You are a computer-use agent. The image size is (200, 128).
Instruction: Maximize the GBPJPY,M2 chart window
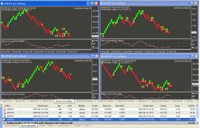point(193,56)
